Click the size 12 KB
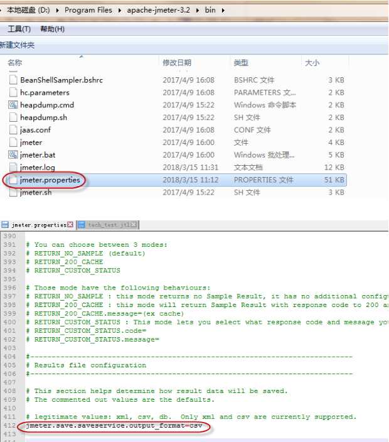 [334, 168]
